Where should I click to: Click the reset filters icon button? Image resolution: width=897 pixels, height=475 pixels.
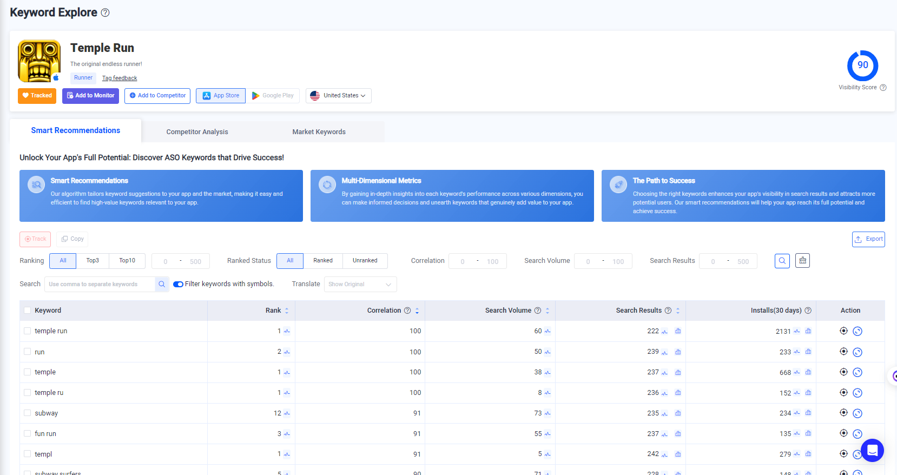coord(803,261)
